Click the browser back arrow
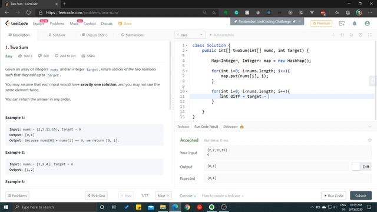 [6, 12]
